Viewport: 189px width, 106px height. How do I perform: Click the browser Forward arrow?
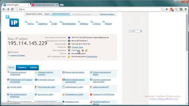pos(8,9)
